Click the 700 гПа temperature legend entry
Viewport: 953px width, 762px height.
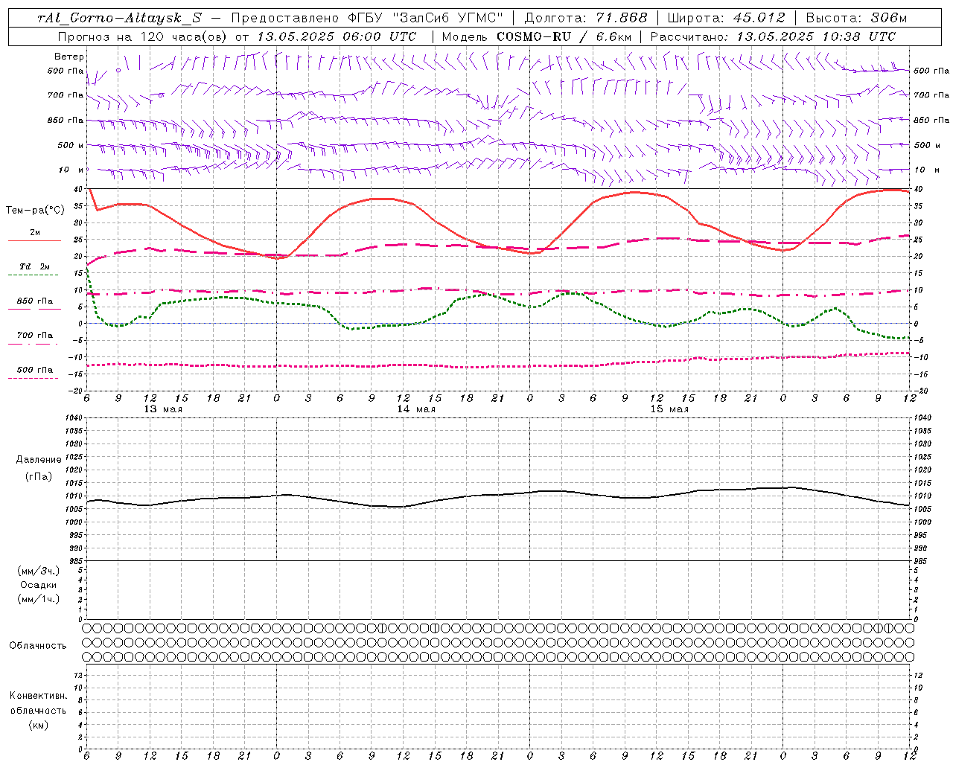[x=35, y=335]
